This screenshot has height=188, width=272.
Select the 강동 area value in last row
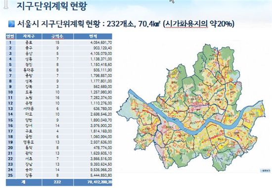(101, 175)
